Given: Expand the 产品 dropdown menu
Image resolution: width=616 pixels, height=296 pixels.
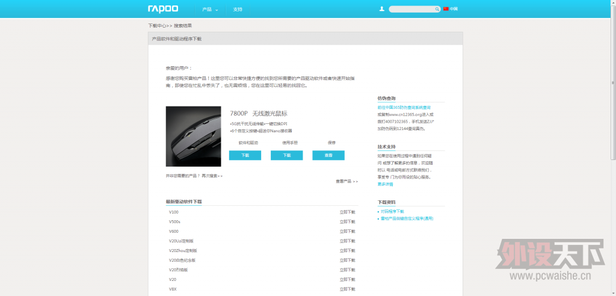Looking at the screenshot, I should 210,9.
